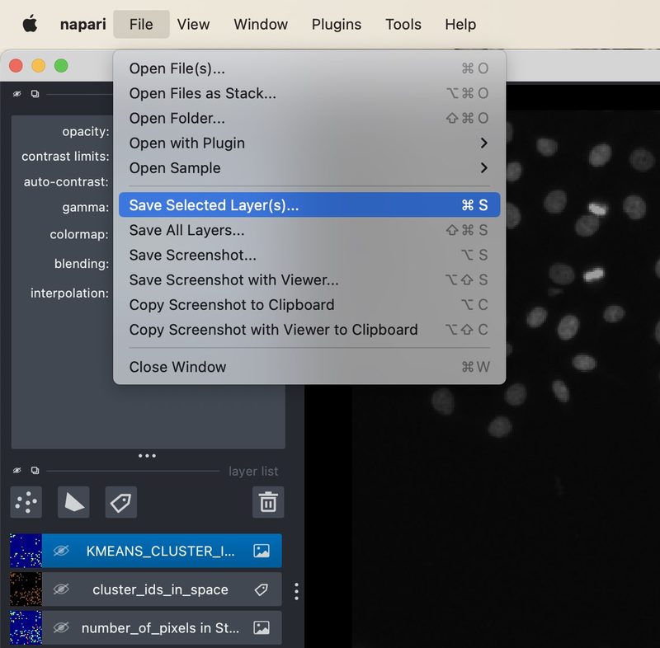This screenshot has width=660, height=648.
Task: Click the opacity label
Action: click(86, 132)
